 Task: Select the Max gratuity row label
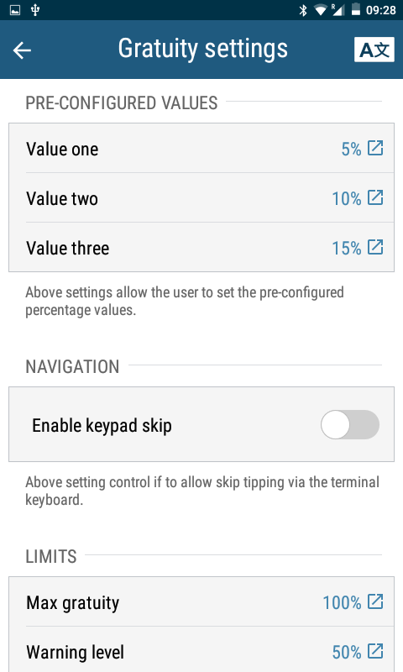[73, 603]
